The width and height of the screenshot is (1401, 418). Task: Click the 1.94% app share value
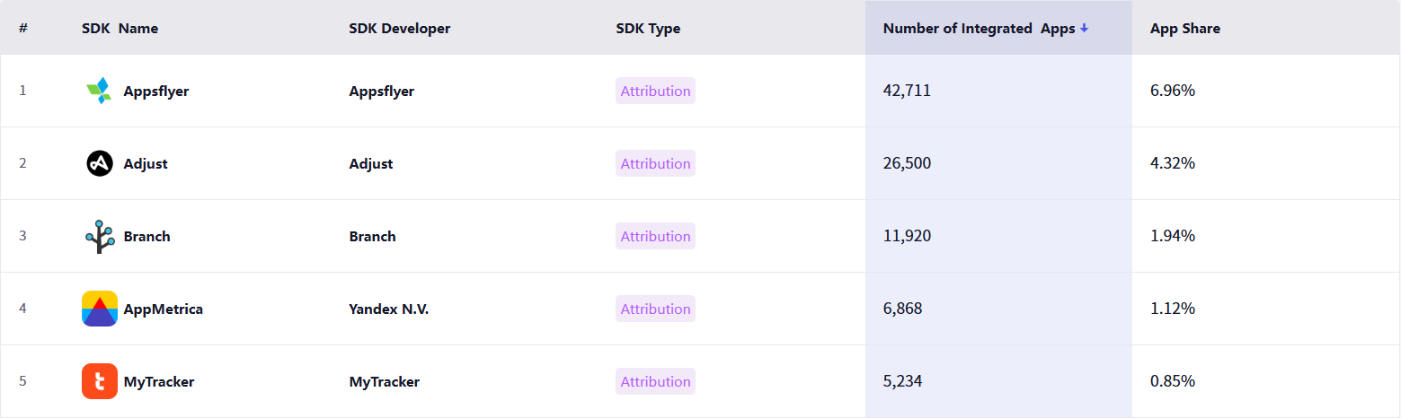(x=1173, y=236)
